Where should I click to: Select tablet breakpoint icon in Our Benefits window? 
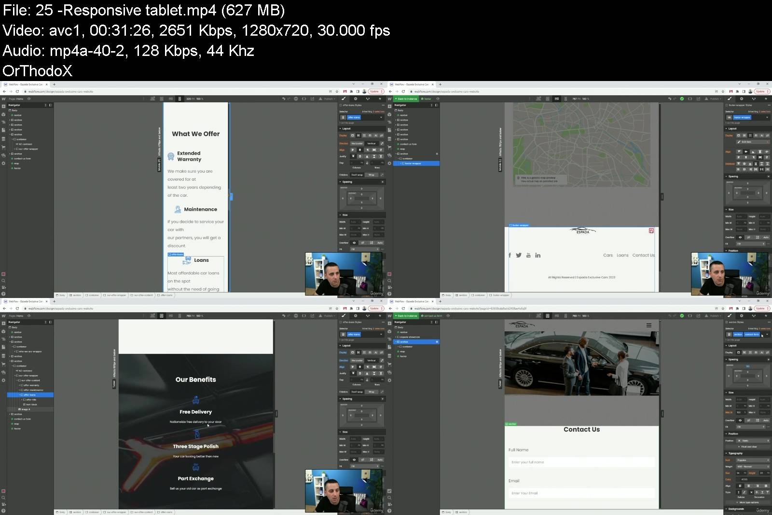(x=161, y=316)
